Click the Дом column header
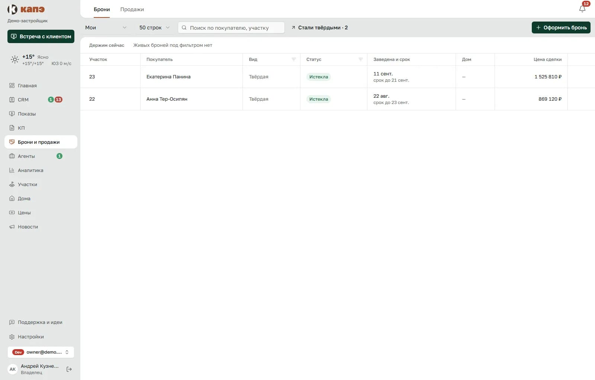 click(x=466, y=59)
